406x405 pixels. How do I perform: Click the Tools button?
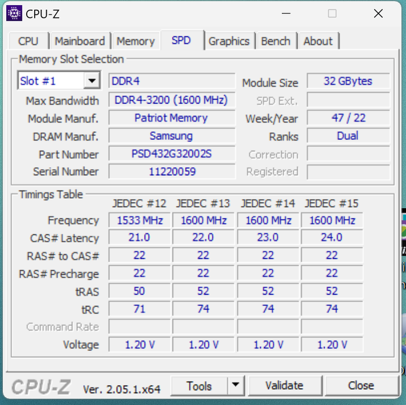(200, 386)
